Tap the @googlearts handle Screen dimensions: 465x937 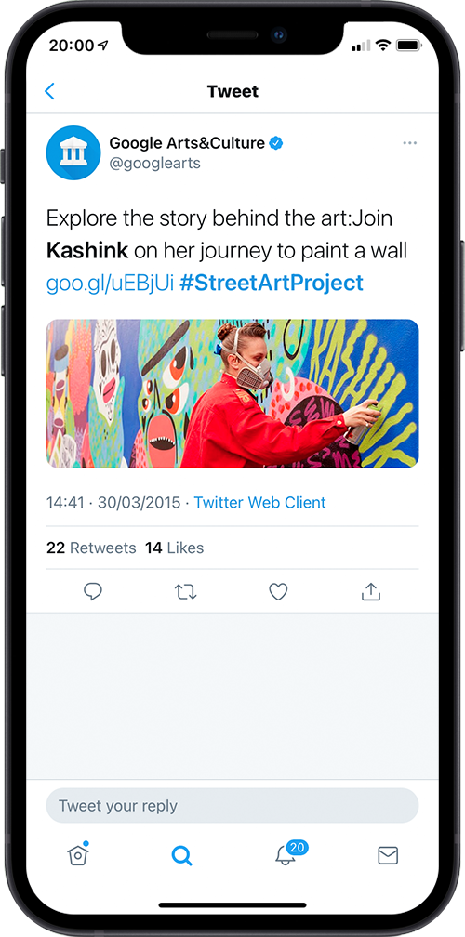(x=154, y=164)
